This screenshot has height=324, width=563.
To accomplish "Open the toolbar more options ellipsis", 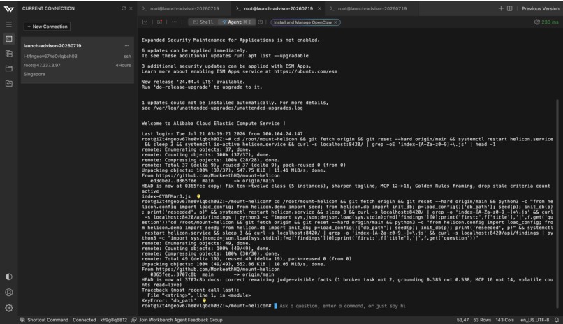I will coord(174,22).
